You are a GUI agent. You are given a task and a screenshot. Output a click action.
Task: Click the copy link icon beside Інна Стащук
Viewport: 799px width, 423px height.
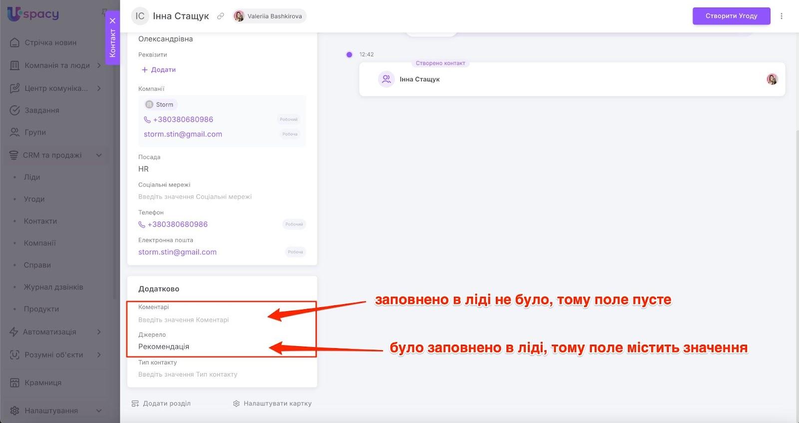[x=220, y=16]
